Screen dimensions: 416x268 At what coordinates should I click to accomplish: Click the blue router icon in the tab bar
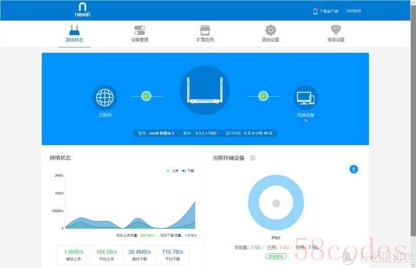pyautogui.click(x=74, y=30)
